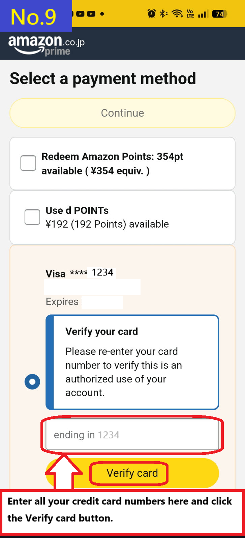Tap the notification dot in the status bar

point(102,14)
